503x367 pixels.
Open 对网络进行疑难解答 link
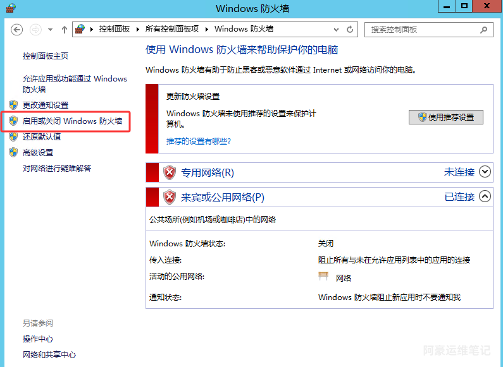point(57,169)
